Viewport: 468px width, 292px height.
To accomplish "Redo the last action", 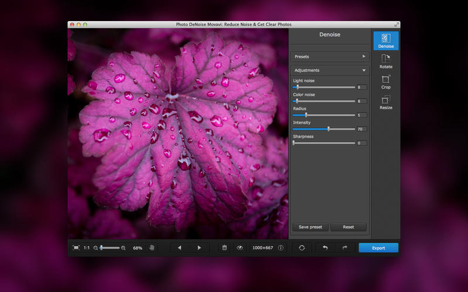I will coord(345,248).
